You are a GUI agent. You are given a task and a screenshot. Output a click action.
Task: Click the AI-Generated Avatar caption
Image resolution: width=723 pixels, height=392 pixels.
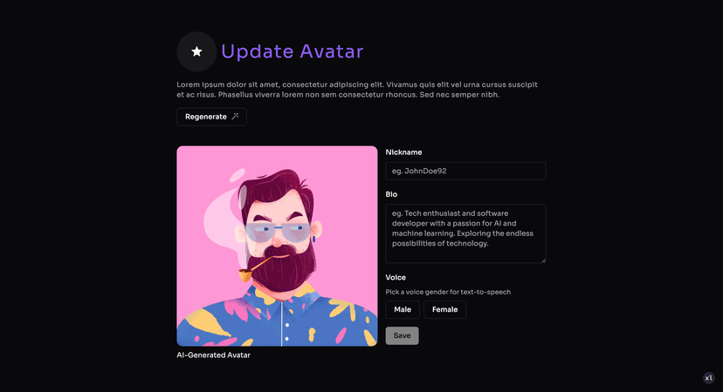[x=213, y=355]
